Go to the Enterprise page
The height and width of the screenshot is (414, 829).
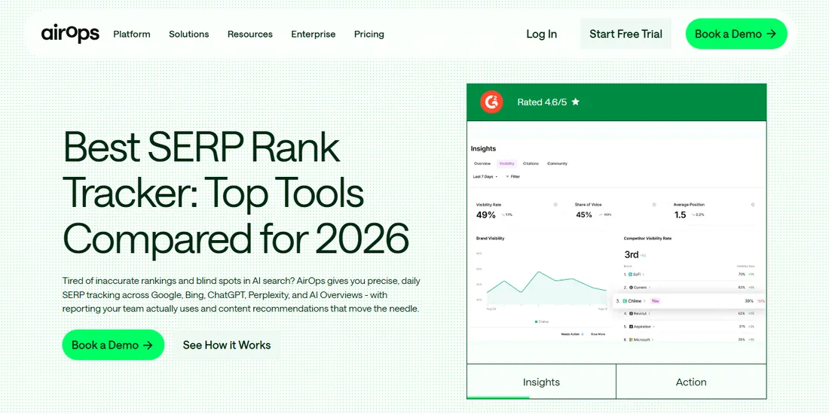coord(313,34)
